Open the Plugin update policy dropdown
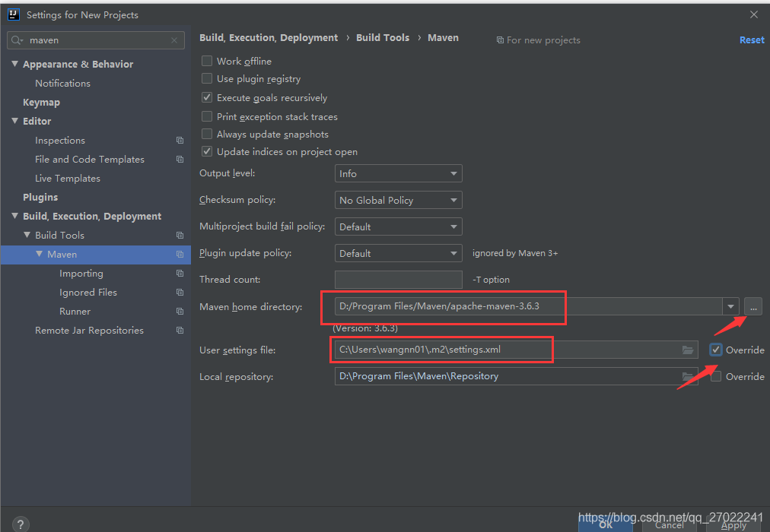 click(x=398, y=253)
